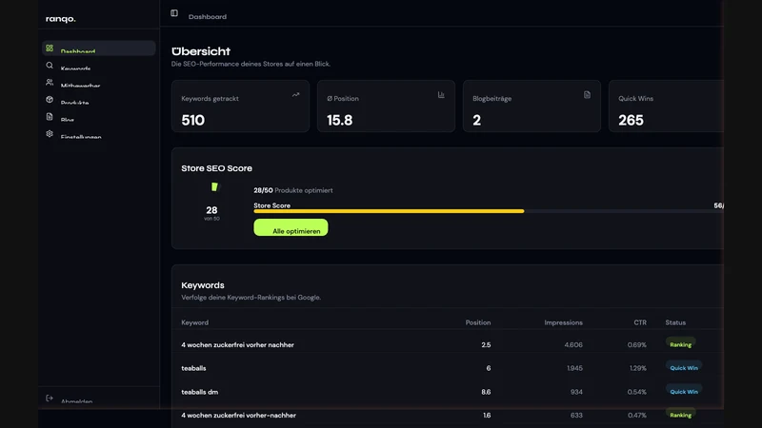Select keyword 4 wochen zuckerfrei vorher nachher
Viewport: 762px width, 428px height.
coord(237,345)
